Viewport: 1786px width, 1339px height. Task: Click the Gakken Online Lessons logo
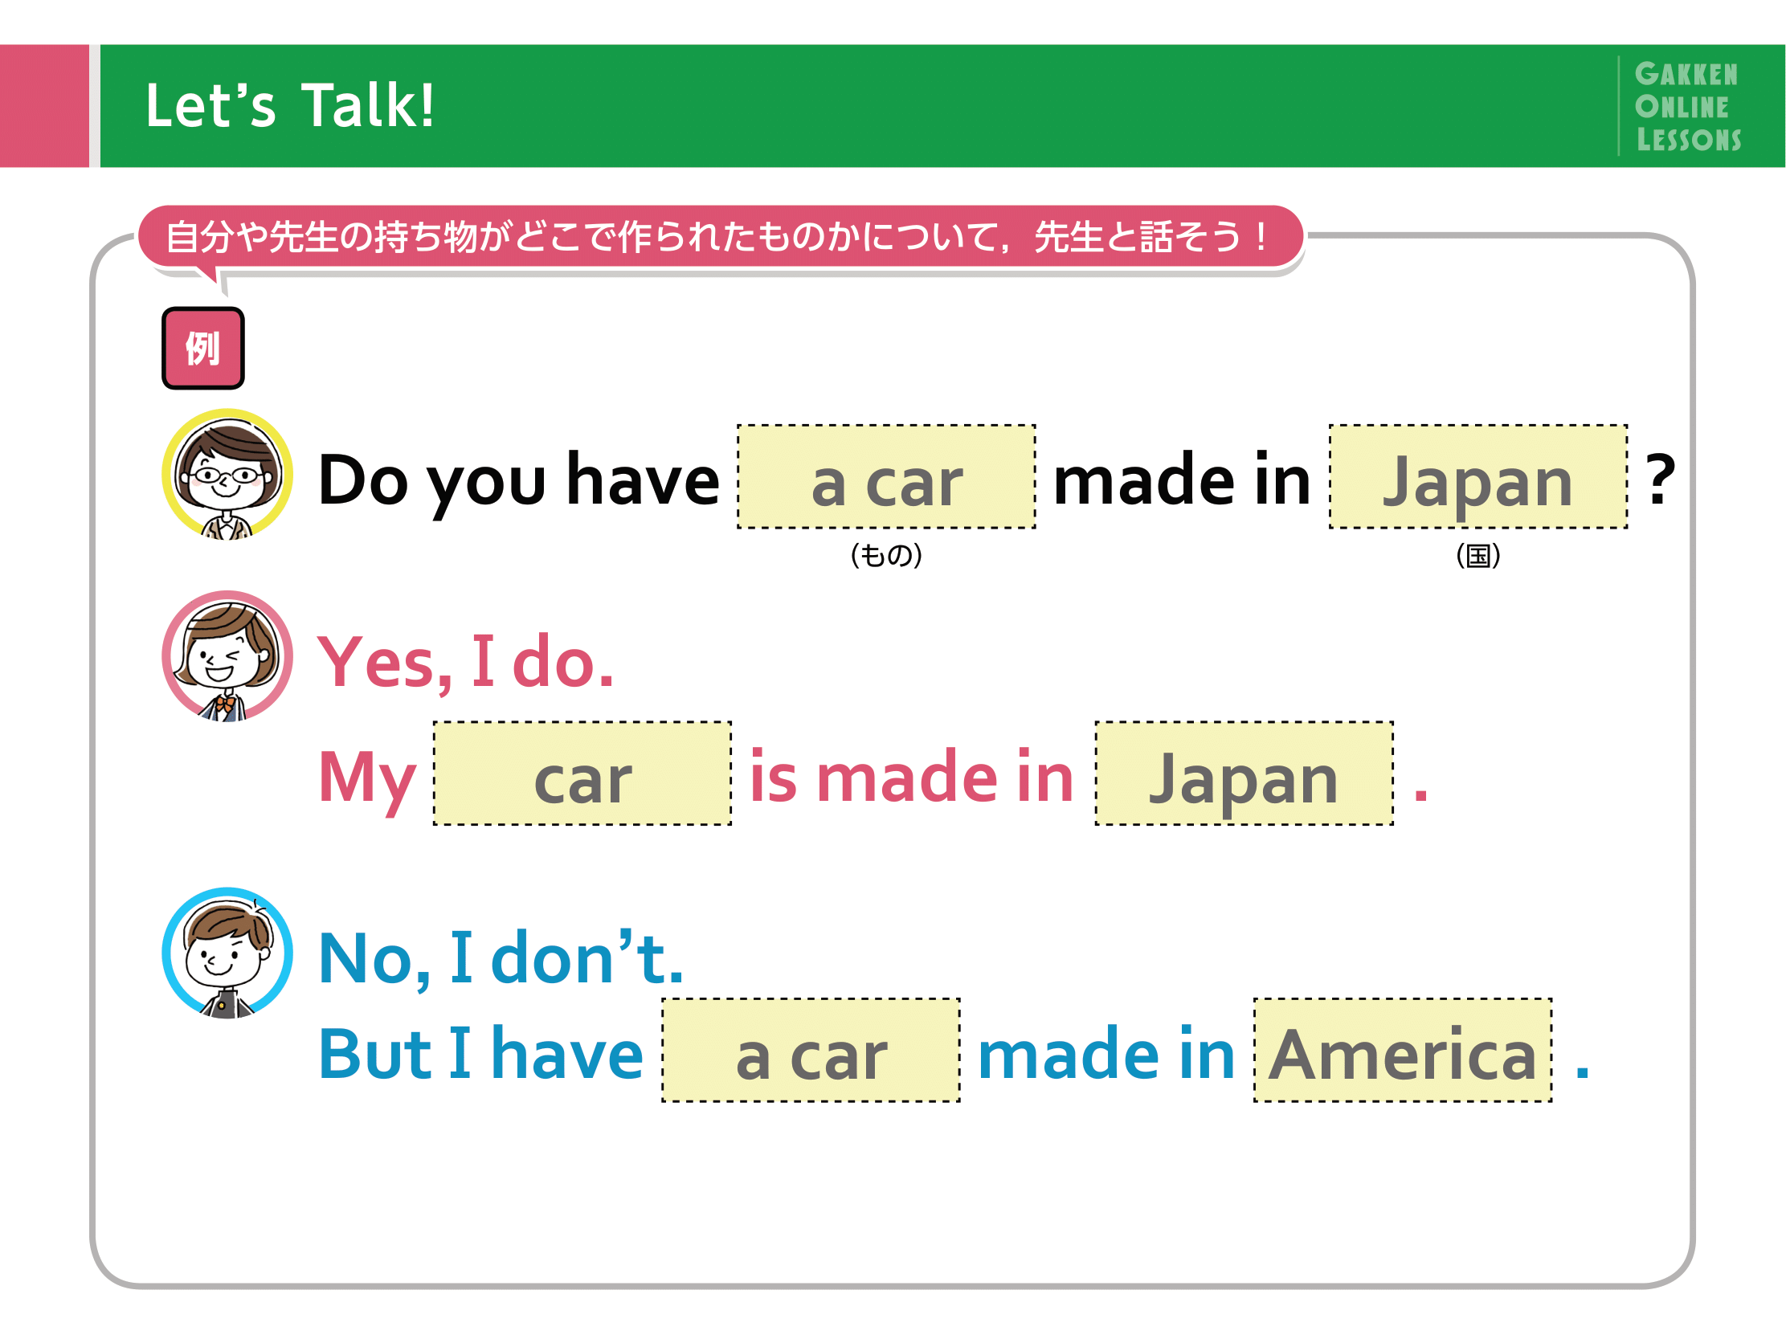click(x=1686, y=106)
